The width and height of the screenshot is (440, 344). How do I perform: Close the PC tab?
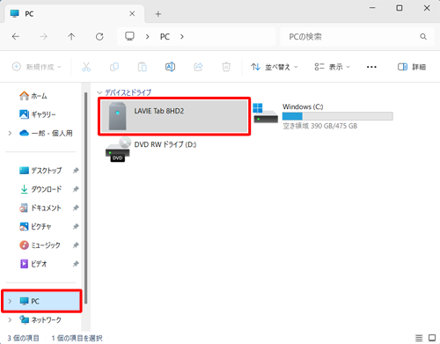132,14
